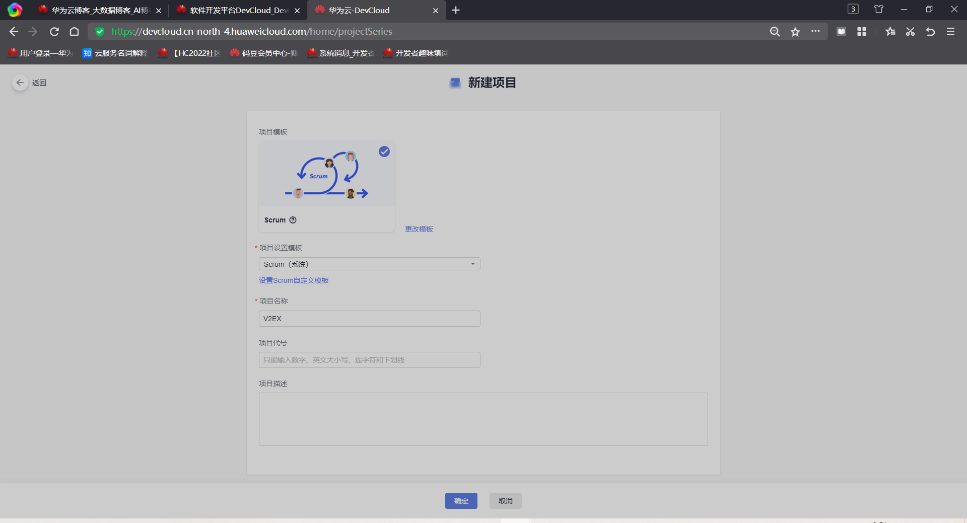
Task: Open the four-squares apps grid icon
Action: pyautogui.click(x=862, y=32)
